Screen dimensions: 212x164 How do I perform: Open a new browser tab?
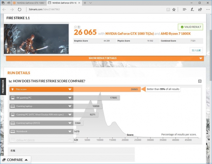tap(85, 3)
